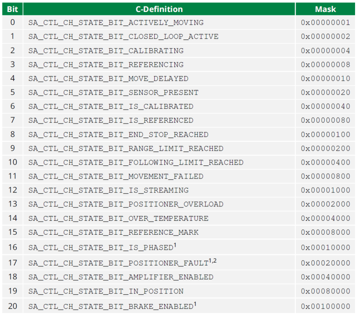Viewport: 357px width, 315px height.
Task: Click the Mask column header
Action: (325, 9)
